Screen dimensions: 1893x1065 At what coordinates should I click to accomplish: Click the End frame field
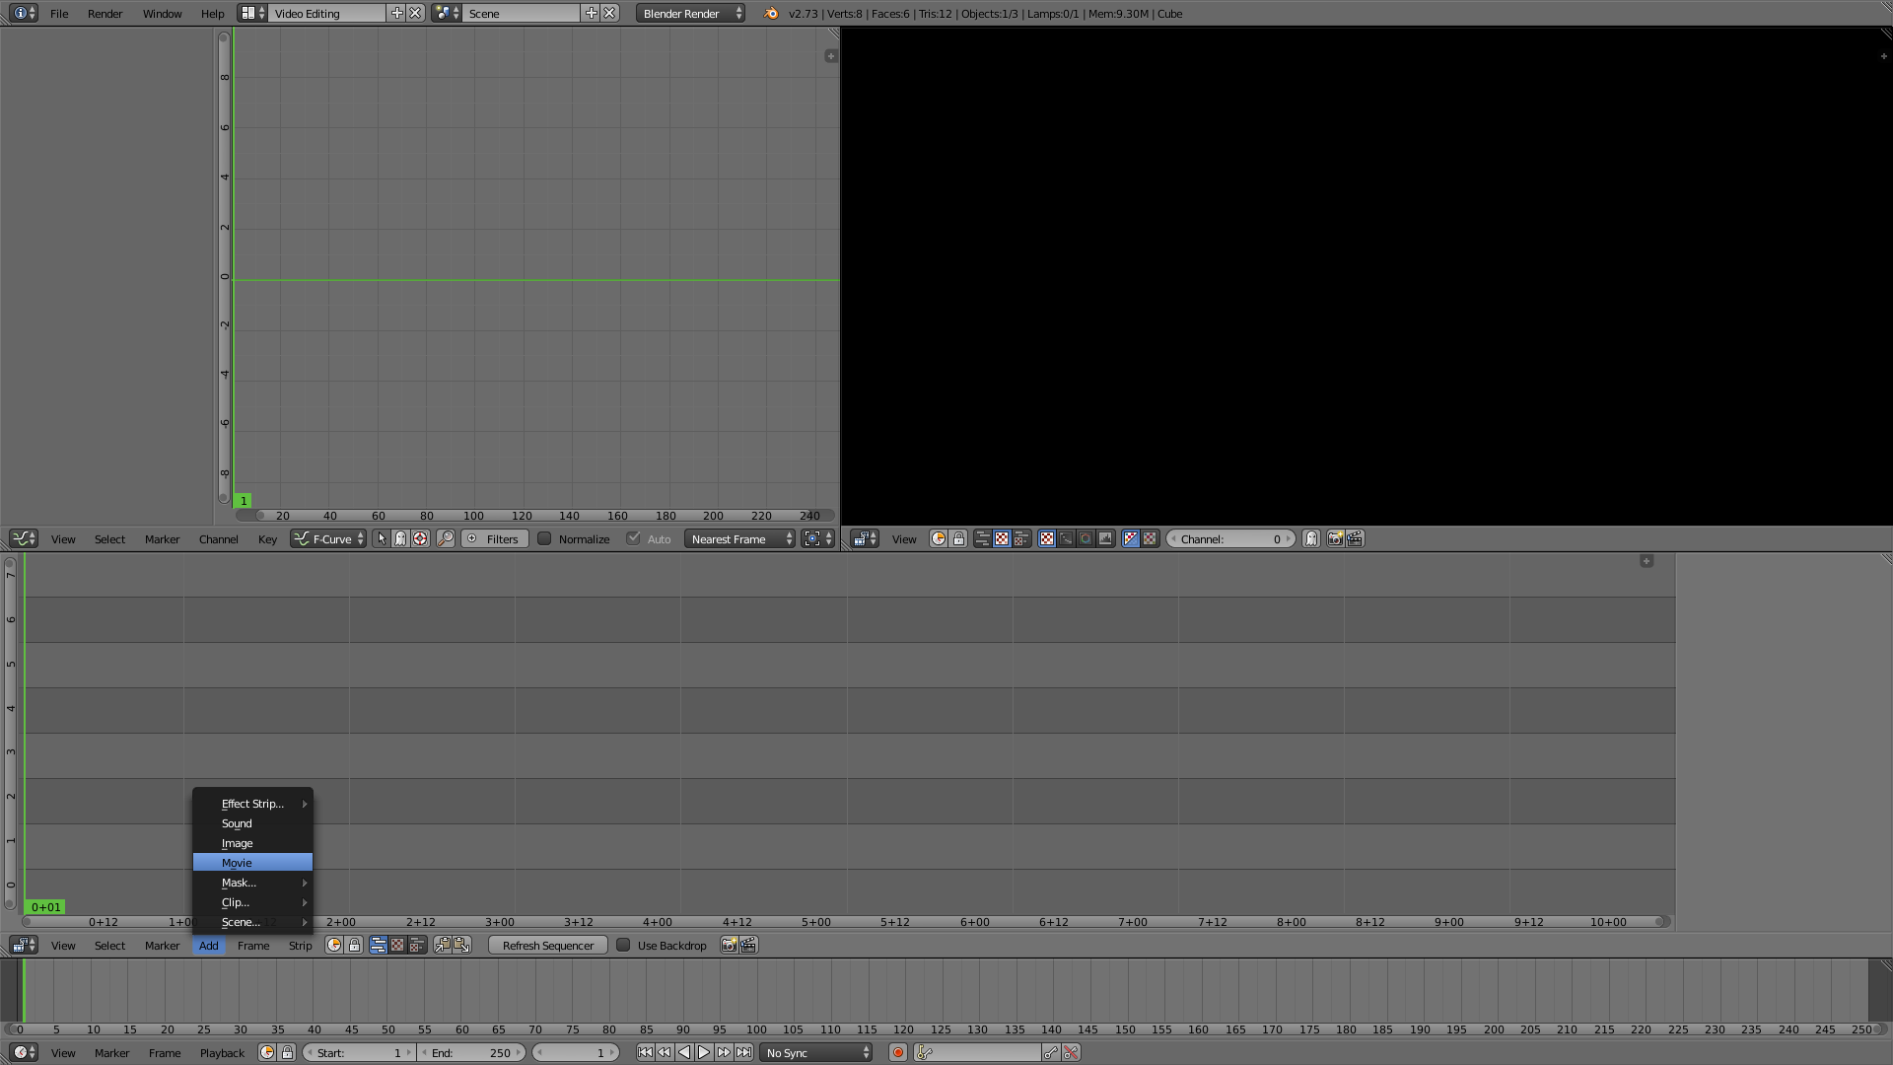pyautogui.click(x=471, y=1053)
